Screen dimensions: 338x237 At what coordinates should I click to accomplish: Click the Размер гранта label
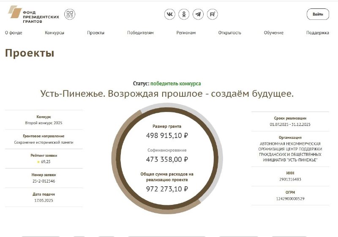pos(167,126)
